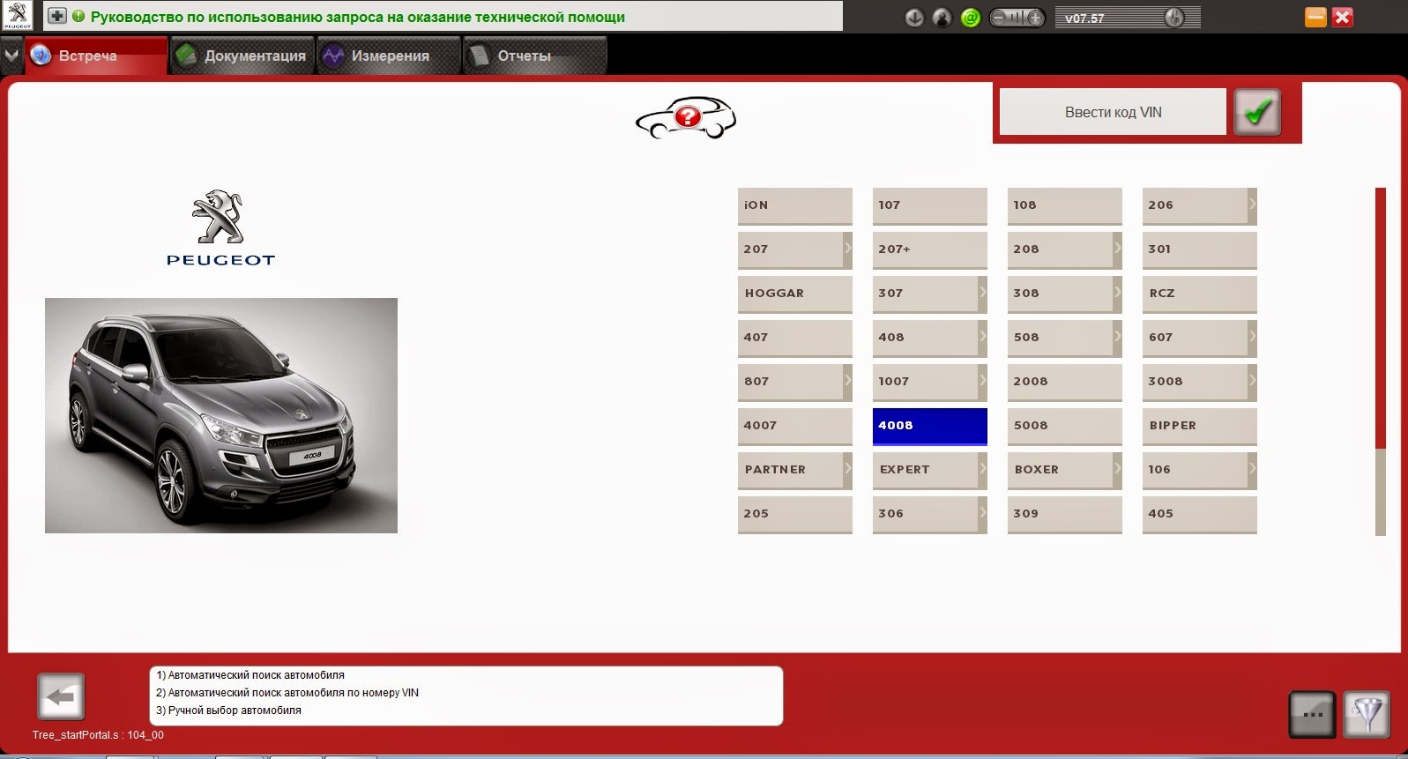Expand the PARTNER model arrow
The height and width of the screenshot is (759, 1408).
point(847,469)
